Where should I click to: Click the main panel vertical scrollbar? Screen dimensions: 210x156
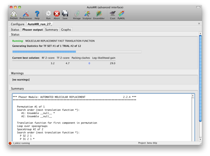point(200,79)
